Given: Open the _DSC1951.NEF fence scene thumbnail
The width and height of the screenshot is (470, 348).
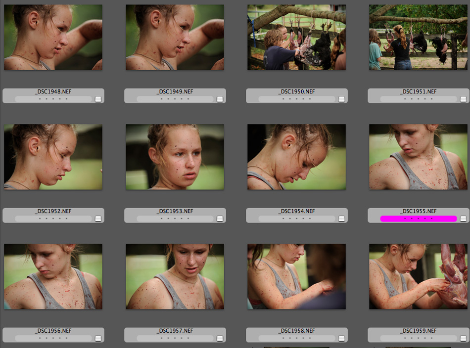Looking at the screenshot, I should click(418, 38).
